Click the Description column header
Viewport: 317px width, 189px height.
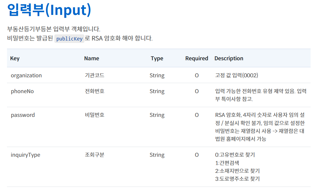pos(229,58)
